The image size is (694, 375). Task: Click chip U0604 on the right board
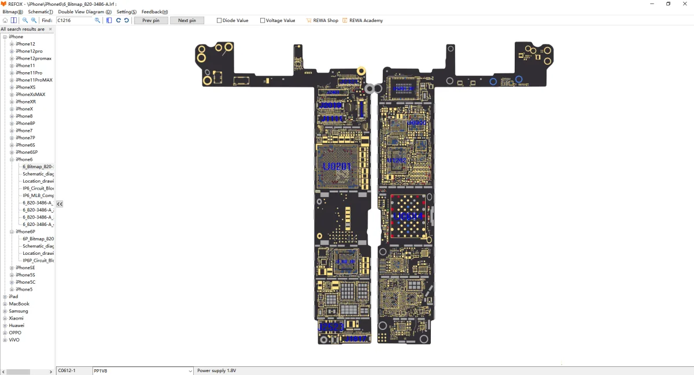tap(408, 216)
